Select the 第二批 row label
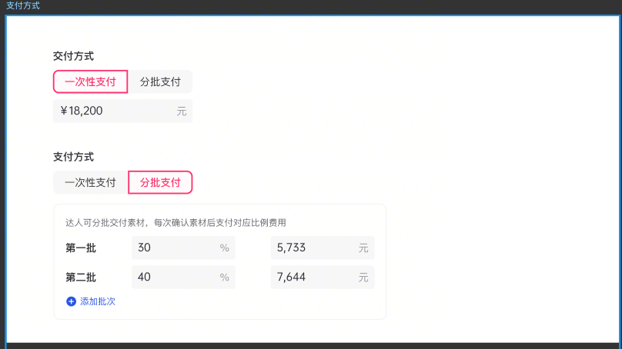 [81, 277]
